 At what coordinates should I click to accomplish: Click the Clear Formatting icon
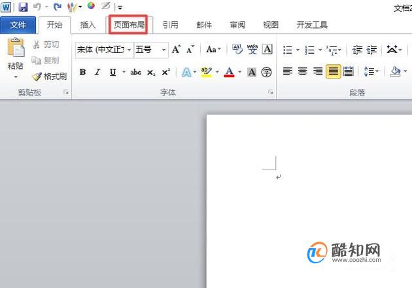(237, 49)
